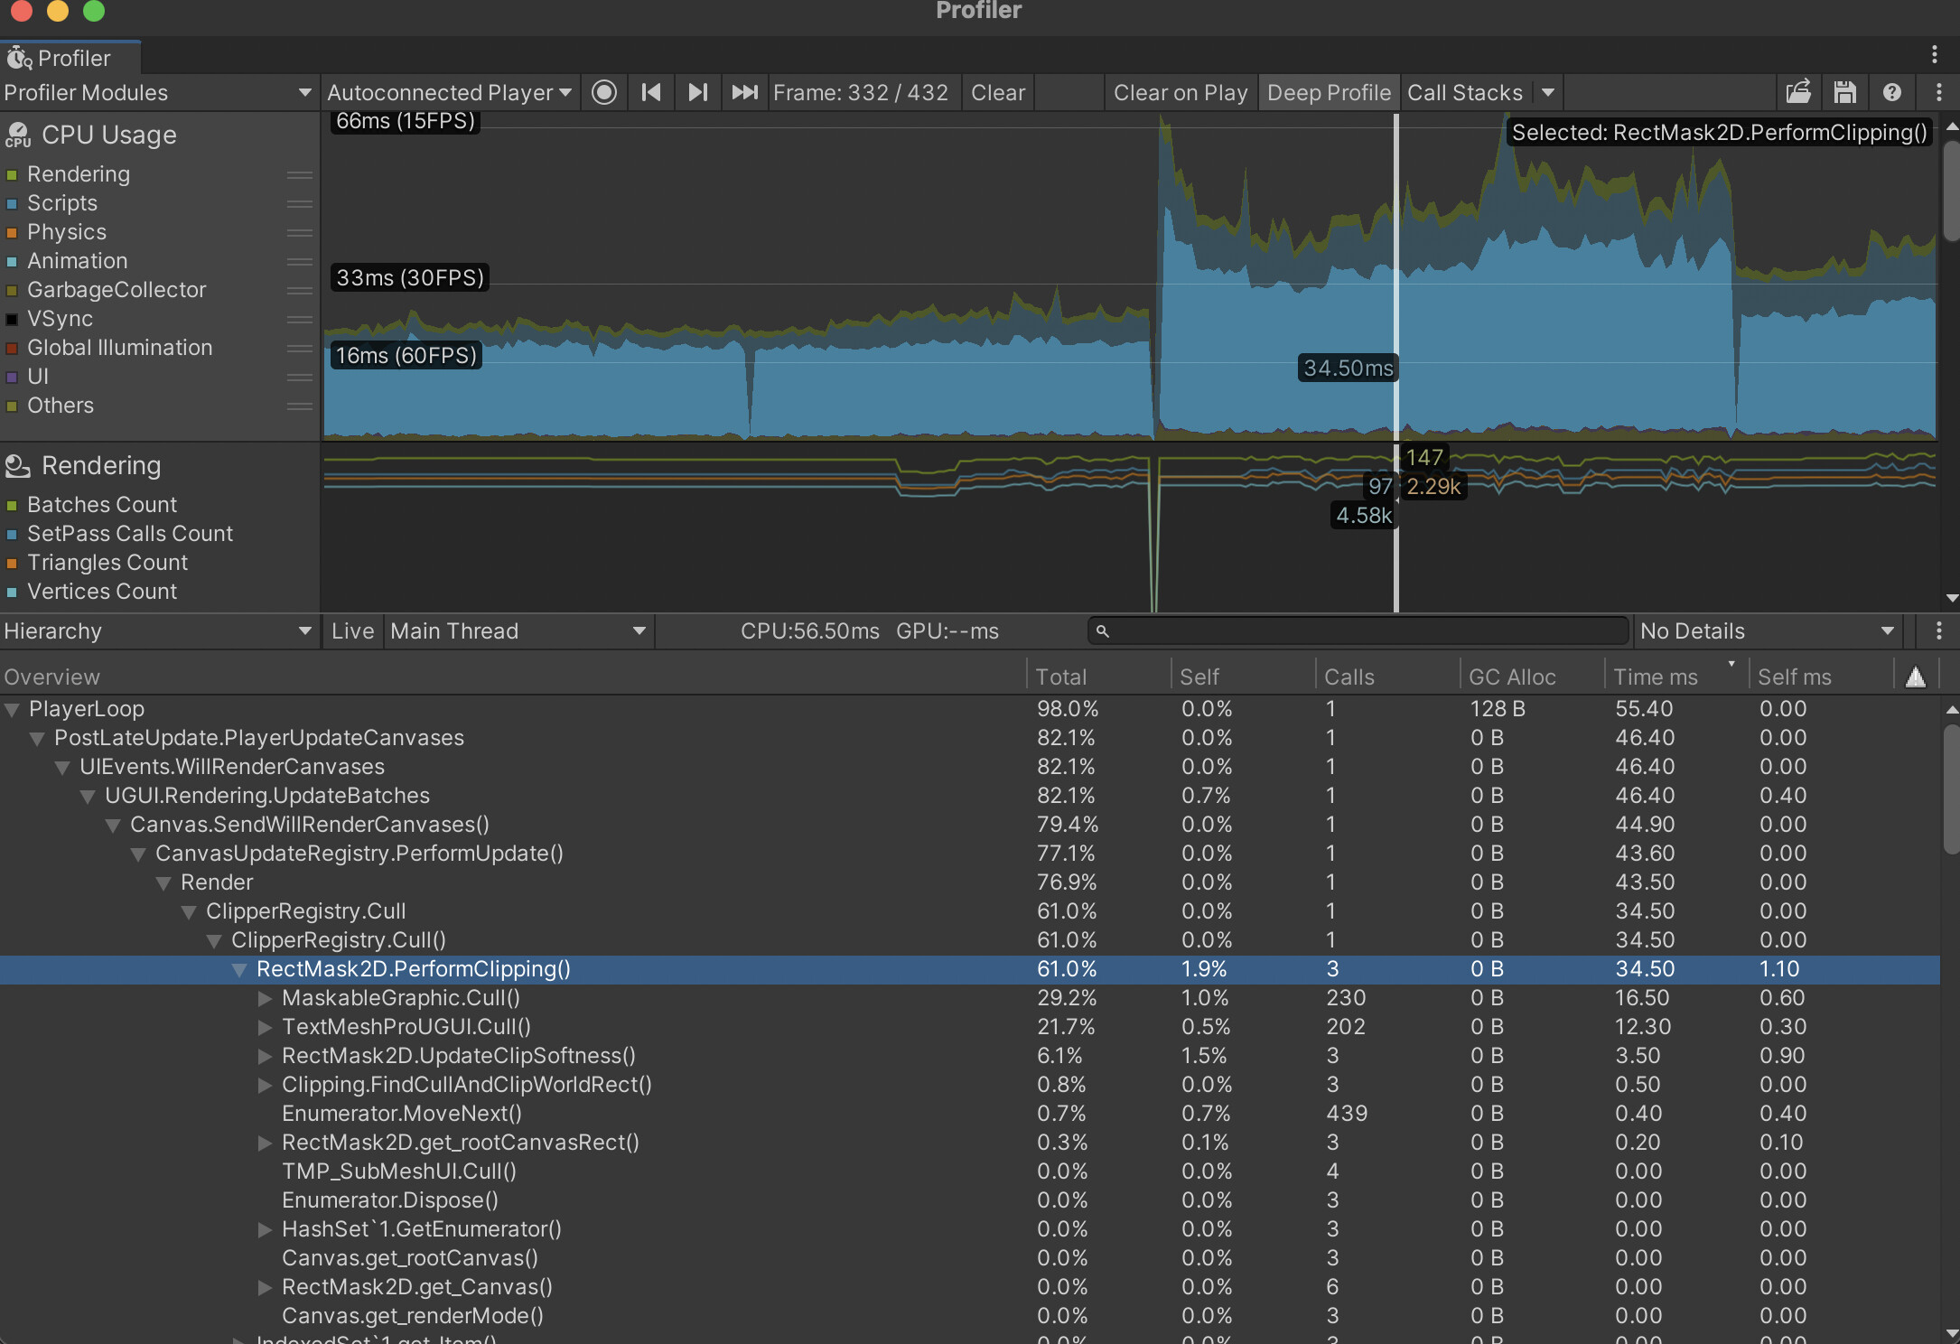Image resolution: width=1960 pixels, height=1344 pixels.
Task: Toggle Call Stacks recording
Action: coord(1464,93)
